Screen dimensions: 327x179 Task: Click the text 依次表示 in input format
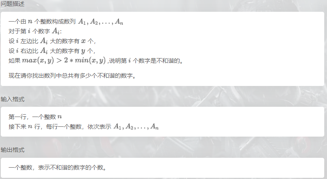[99, 126]
